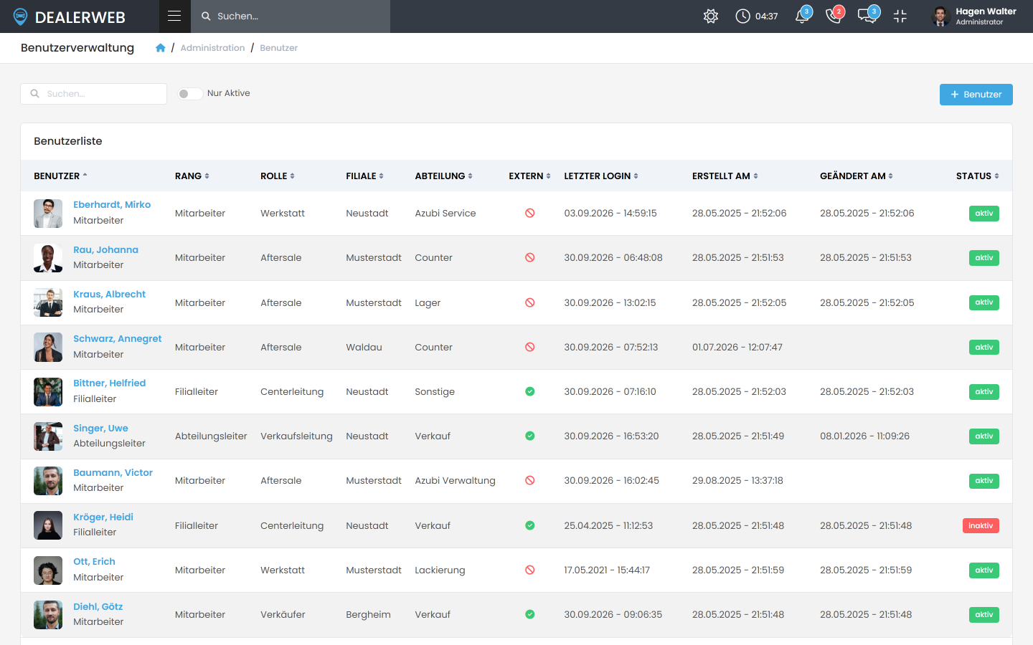Screen dimensions: 1033x645
Task: Click the clock timer icon showing 04:37
Action: coord(742,16)
